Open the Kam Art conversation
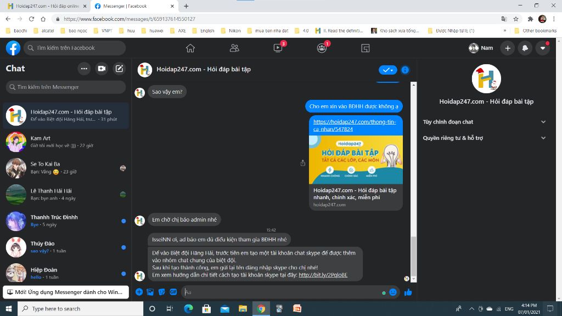 coord(66,142)
